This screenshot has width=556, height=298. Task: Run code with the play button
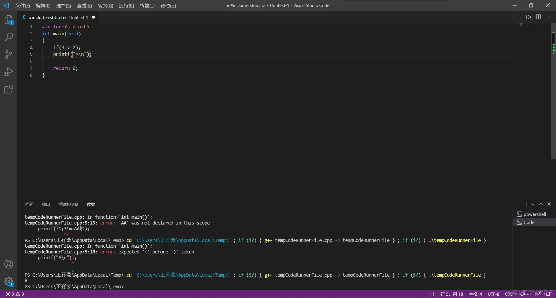pyautogui.click(x=528, y=17)
